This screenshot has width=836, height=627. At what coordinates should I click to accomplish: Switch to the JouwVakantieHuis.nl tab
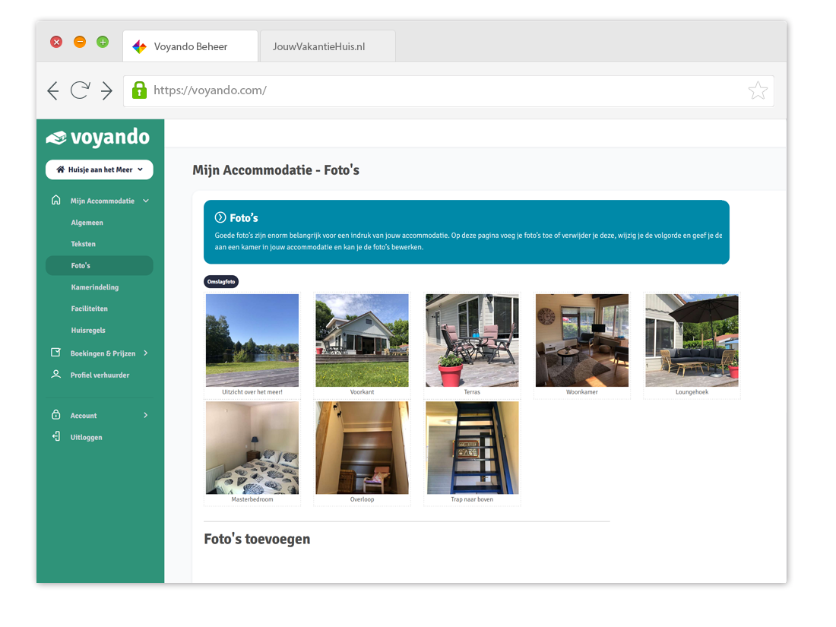pyautogui.click(x=319, y=46)
